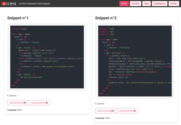Open the English Announcement for Snippet n°2

point(127,111)
